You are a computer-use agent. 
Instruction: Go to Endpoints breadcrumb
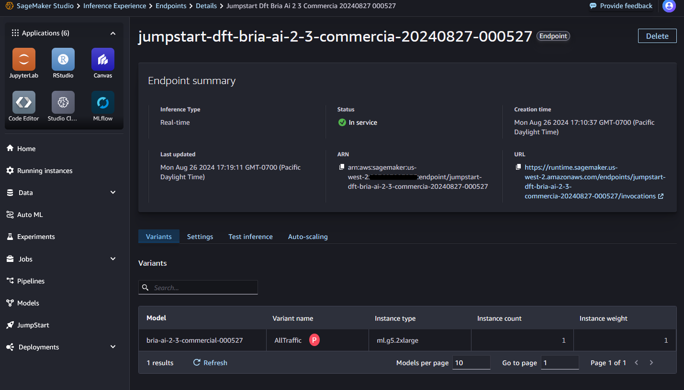[171, 6]
